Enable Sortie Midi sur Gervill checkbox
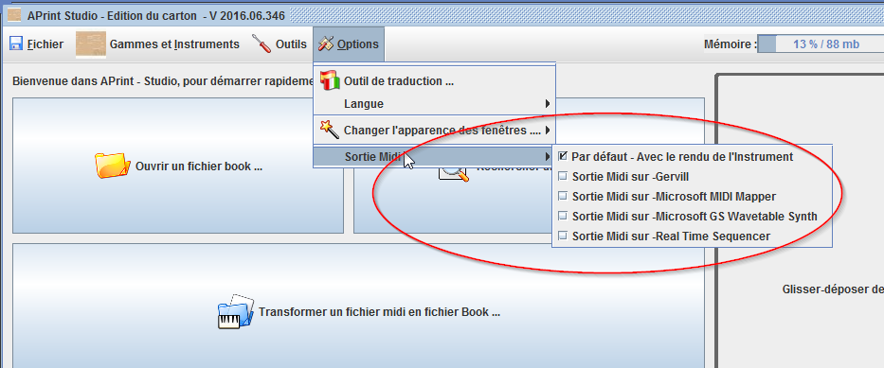 (x=562, y=176)
